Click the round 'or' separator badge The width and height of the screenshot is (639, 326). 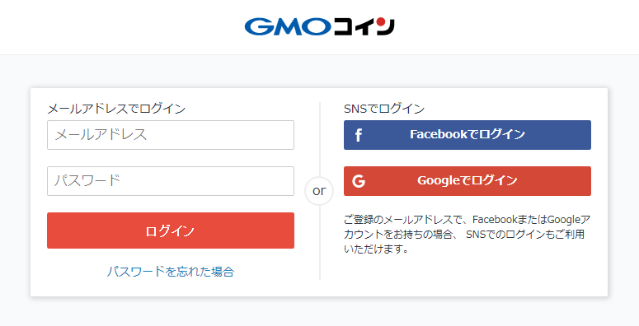(x=319, y=190)
